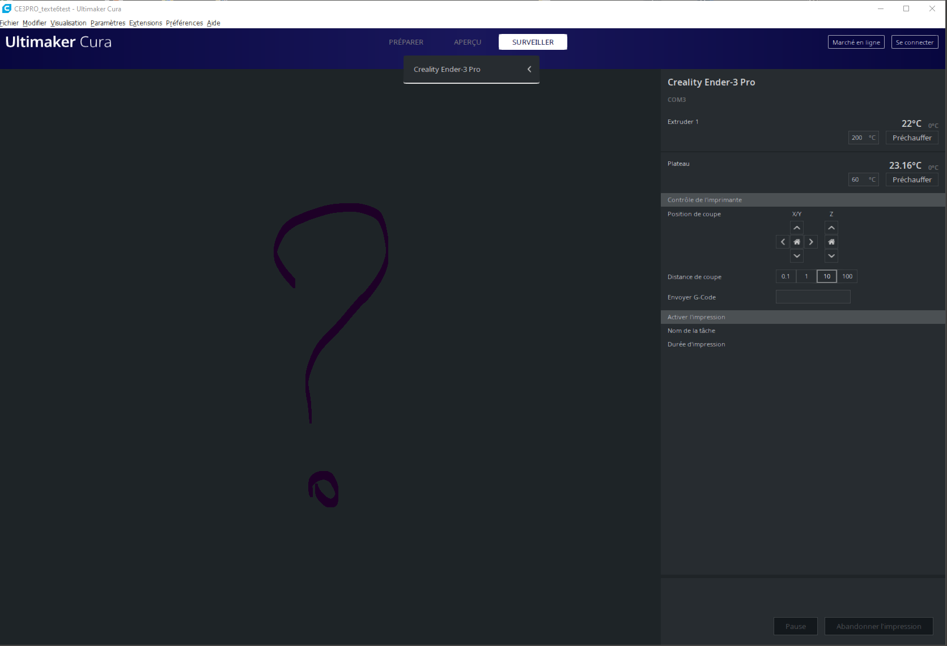
Task: Click the Position de coupe label
Action: pos(694,214)
